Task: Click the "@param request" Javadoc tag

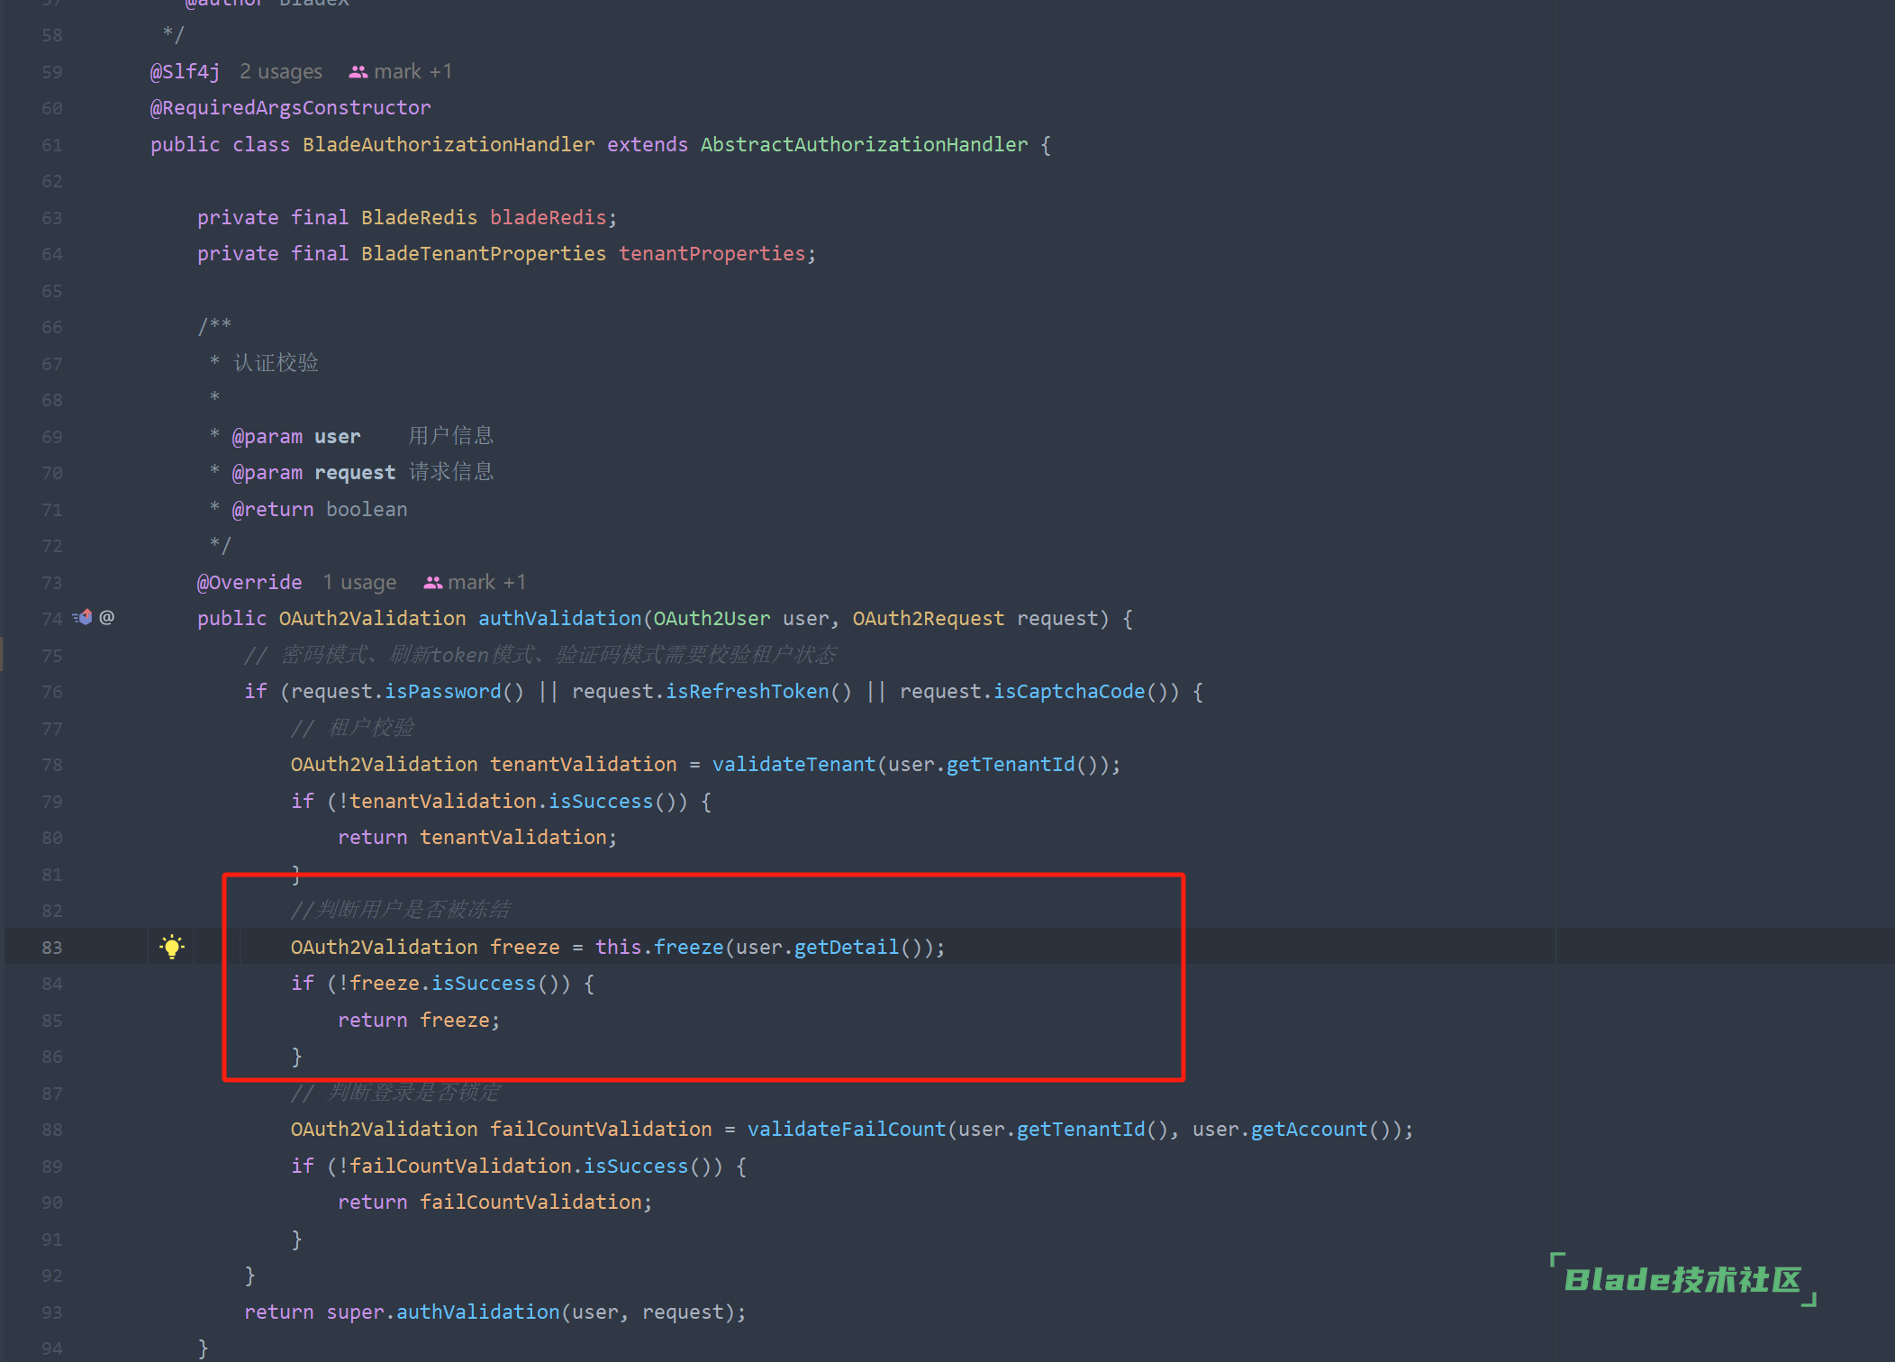Action: pos(313,472)
